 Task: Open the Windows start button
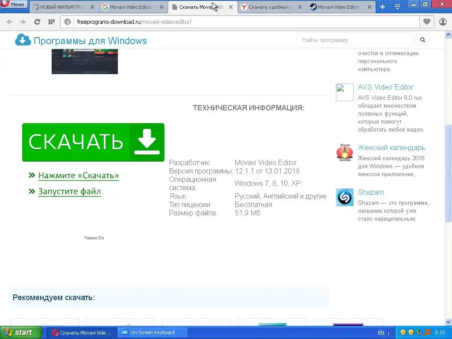click(x=21, y=333)
